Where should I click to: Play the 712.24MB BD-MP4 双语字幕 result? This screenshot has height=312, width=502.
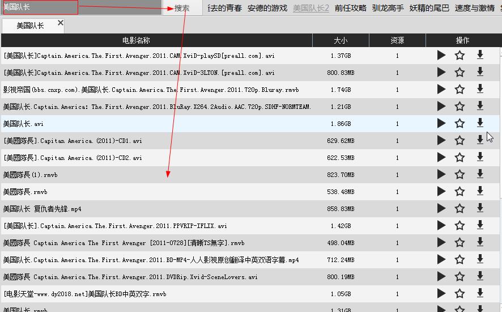441,259
